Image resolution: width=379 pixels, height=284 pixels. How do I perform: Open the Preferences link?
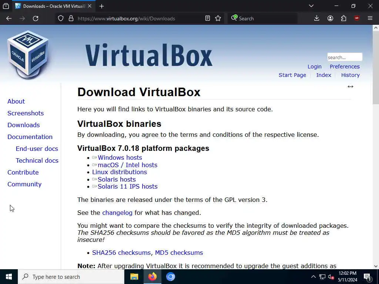(x=345, y=67)
